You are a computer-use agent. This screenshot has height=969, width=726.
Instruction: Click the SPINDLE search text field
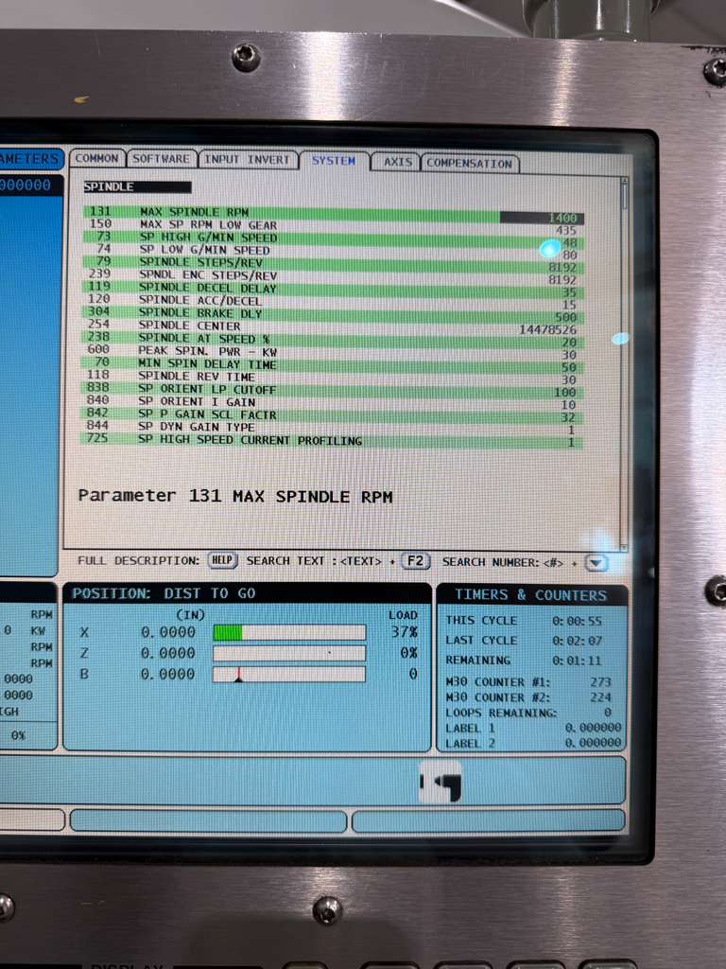[137, 187]
